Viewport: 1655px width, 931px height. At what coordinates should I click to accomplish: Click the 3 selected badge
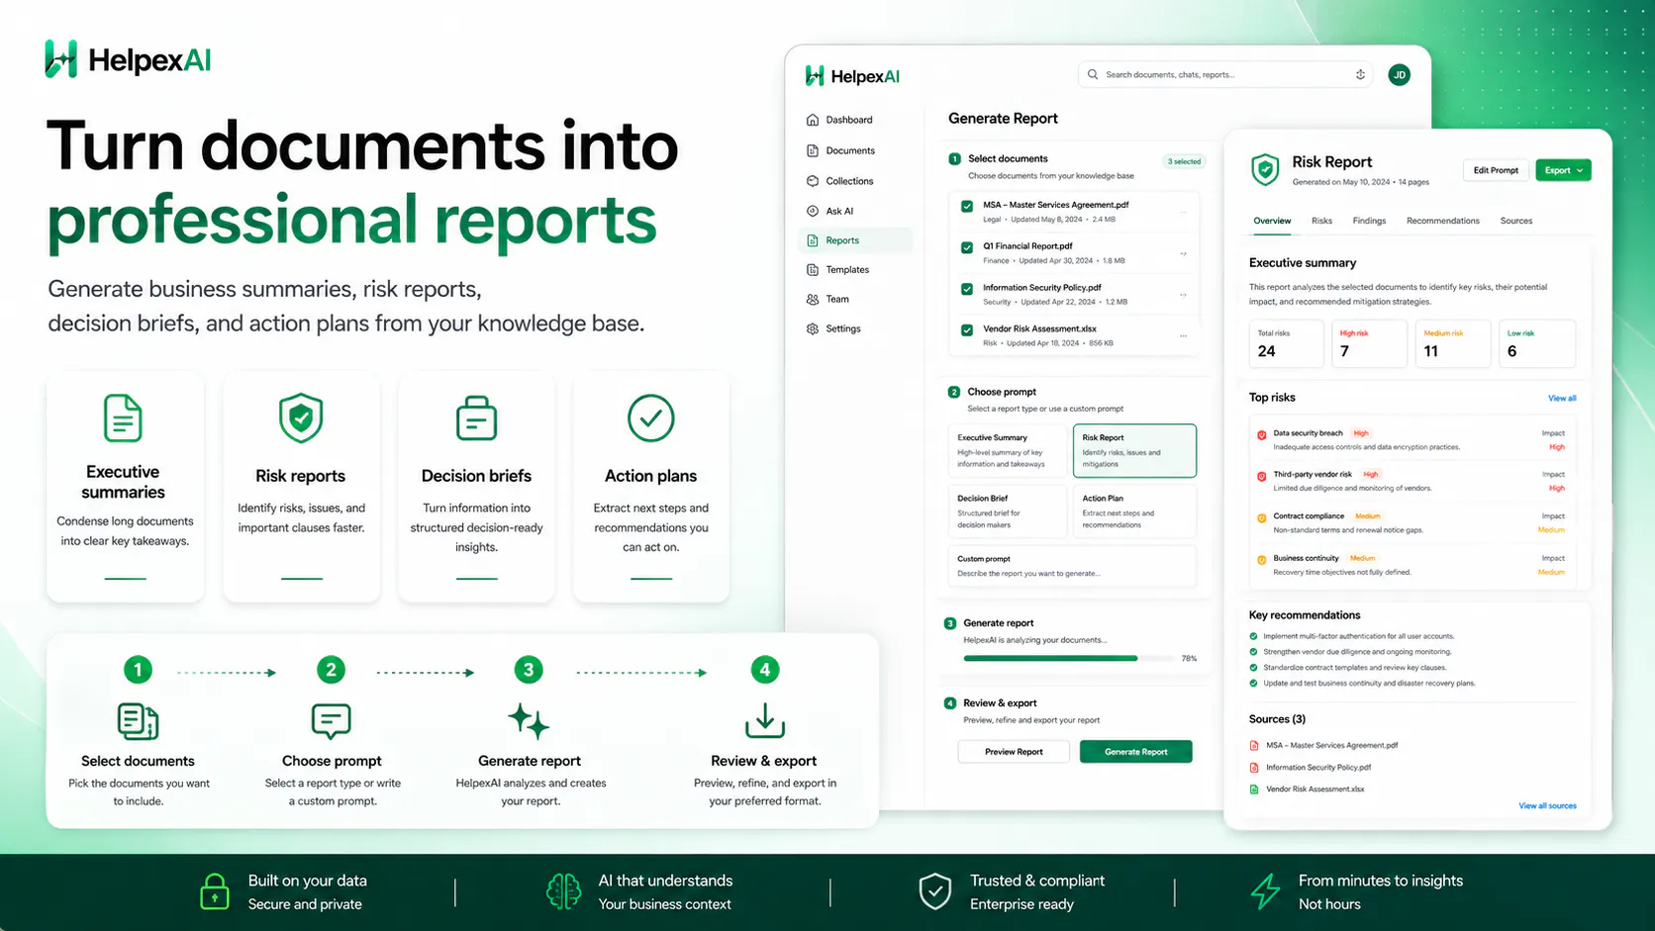[1184, 161]
